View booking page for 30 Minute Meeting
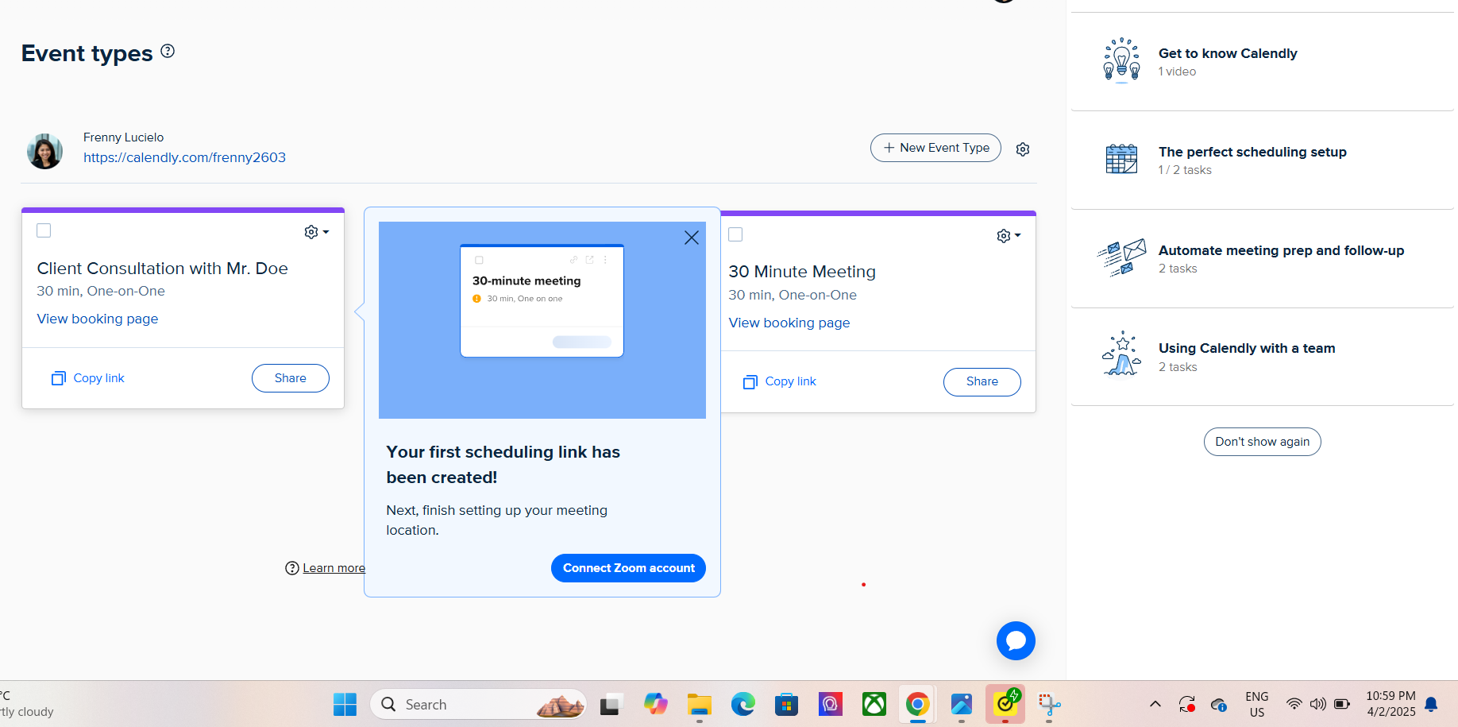Viewport: 1458px width, 727px height. coord(789,323)
